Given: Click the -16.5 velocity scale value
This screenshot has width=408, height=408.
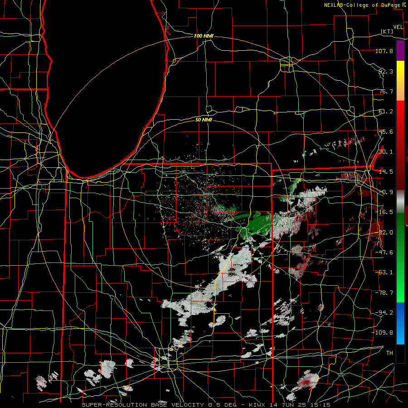Looking at the screenshot, I should (x=384, y=212).
